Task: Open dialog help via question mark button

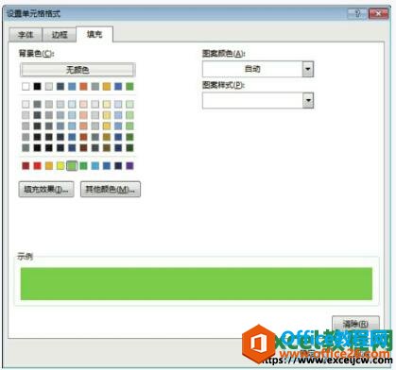Action: [x=357, y=13]
